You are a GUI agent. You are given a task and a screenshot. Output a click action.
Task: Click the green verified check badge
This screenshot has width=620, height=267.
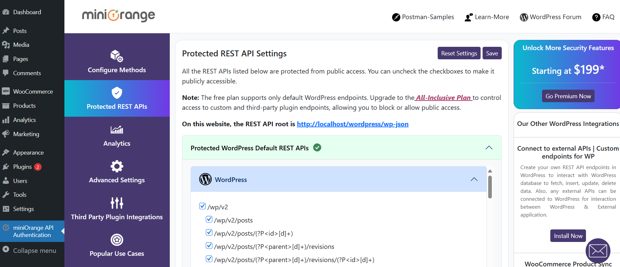[x=317, y=147]
